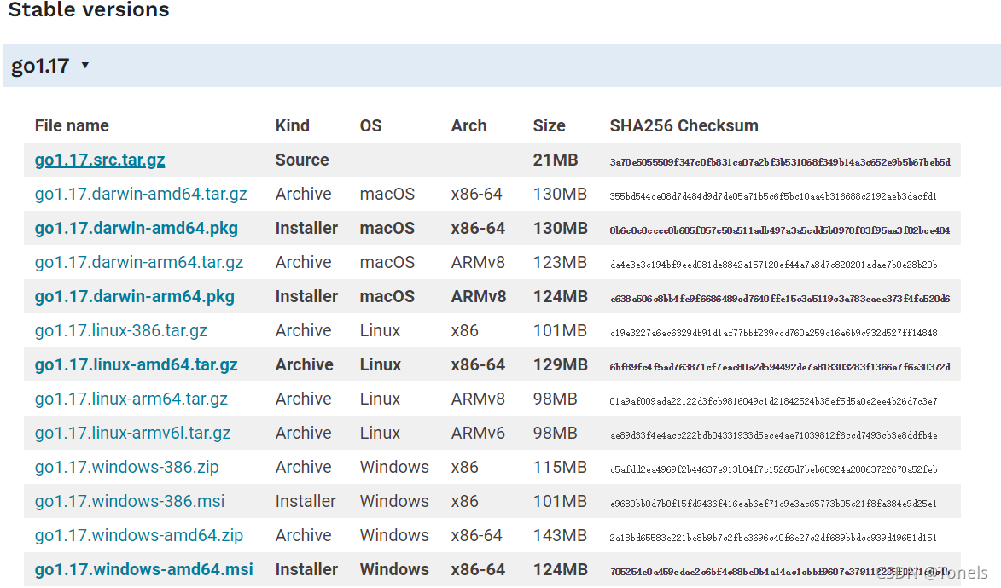Download go1.17.darwin-amd64.pkg installer

[136, 228]
